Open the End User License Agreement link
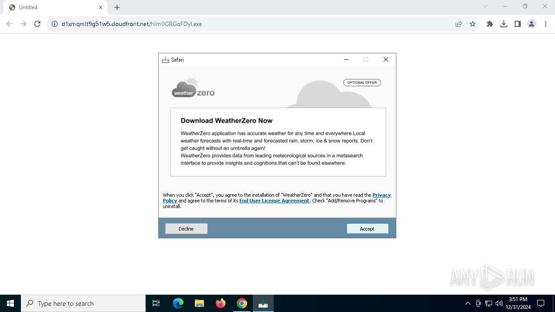The height and width of the screenshot is (312, 555). tap(274, 201)
